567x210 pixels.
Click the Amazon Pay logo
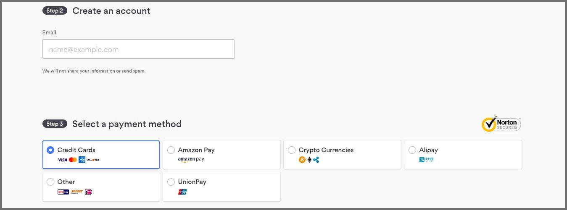coord(191,159)
